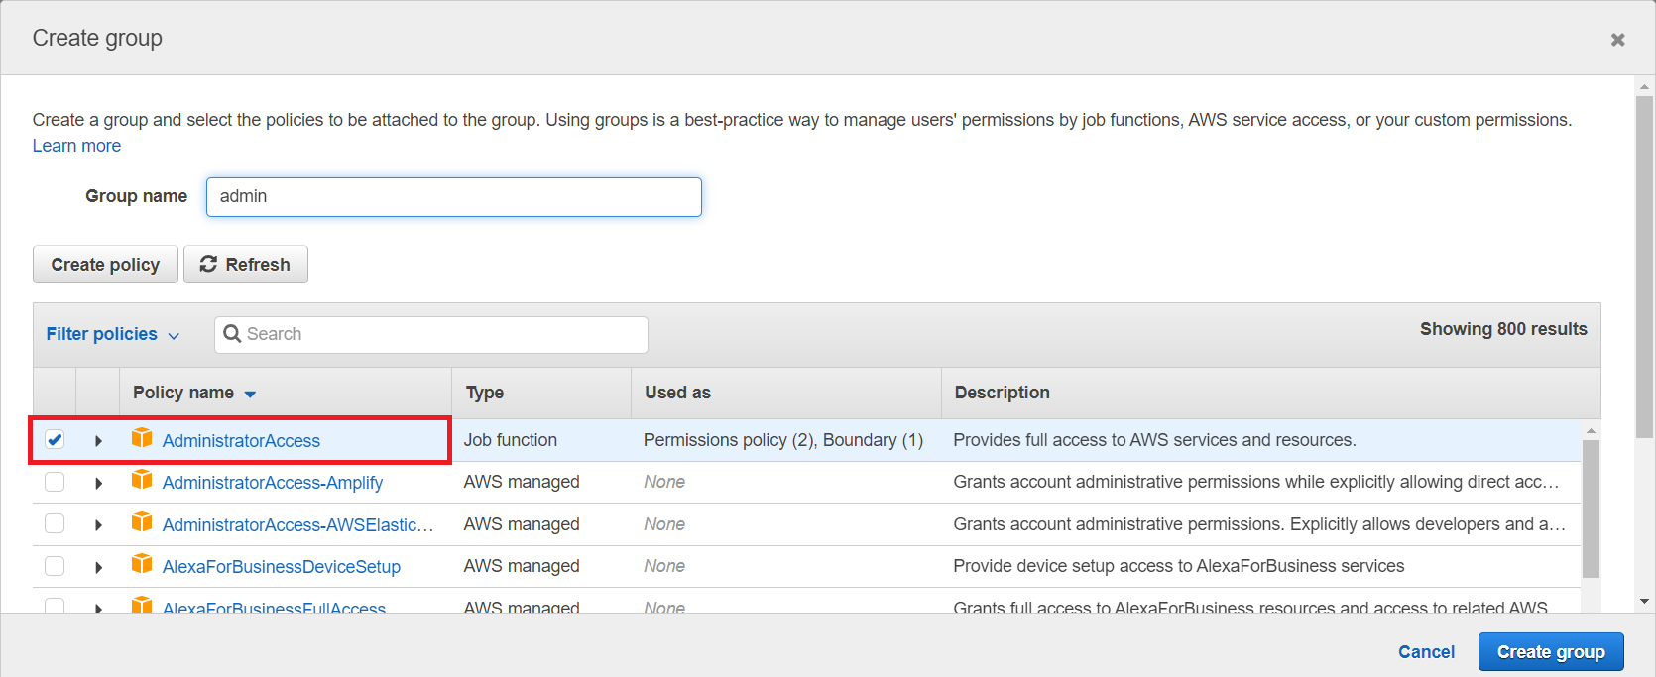Open the AdministratorAccess-AWSElastic policy link
1656x677 pixels.
[297, 525]
